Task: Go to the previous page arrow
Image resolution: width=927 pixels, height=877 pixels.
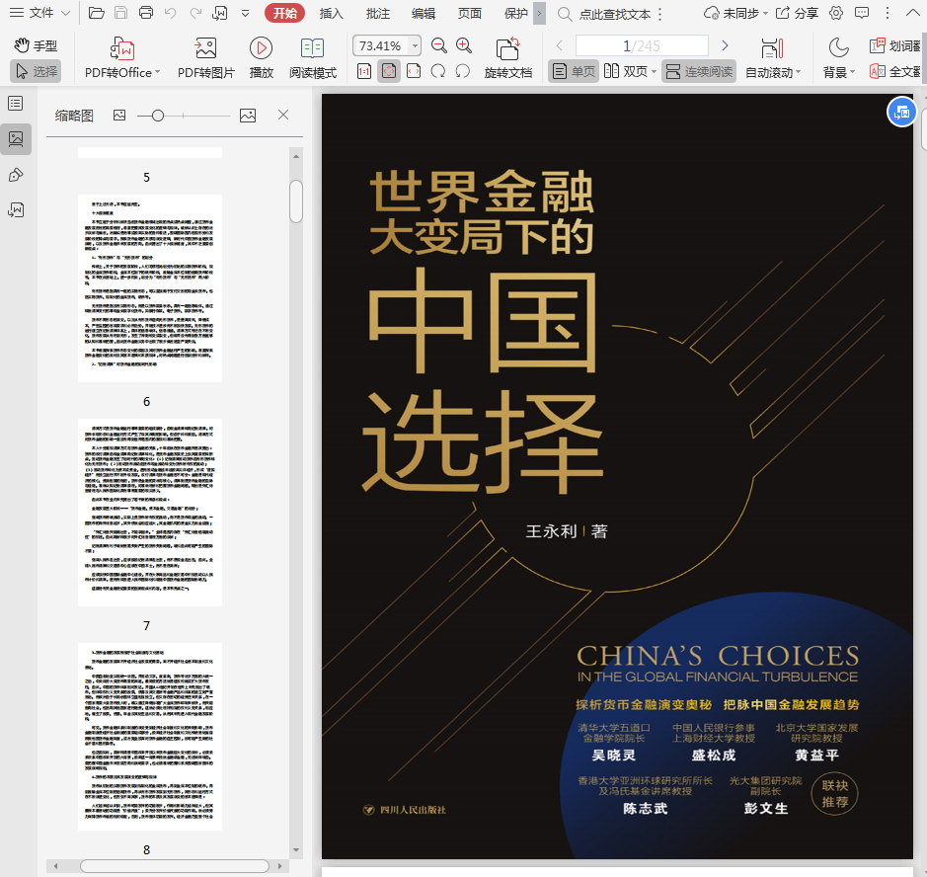Action: [560, 45]
